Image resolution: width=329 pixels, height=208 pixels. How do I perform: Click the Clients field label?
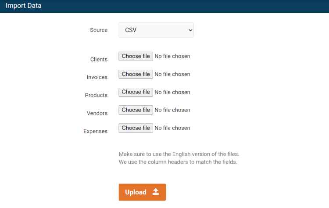coord(99,59)
